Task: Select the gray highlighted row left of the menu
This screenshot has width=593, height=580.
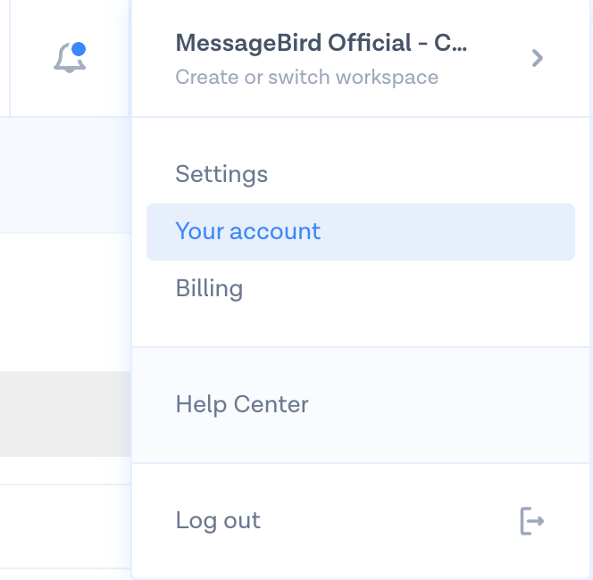Action: coord(64,413)
